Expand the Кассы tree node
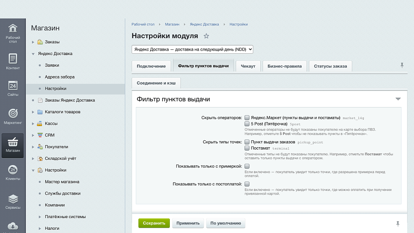The height and width of the screenshot is (233, 414). pos(33,124)
